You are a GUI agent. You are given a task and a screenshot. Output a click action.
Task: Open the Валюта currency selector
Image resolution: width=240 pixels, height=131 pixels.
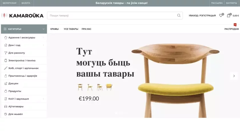point(26,3)
